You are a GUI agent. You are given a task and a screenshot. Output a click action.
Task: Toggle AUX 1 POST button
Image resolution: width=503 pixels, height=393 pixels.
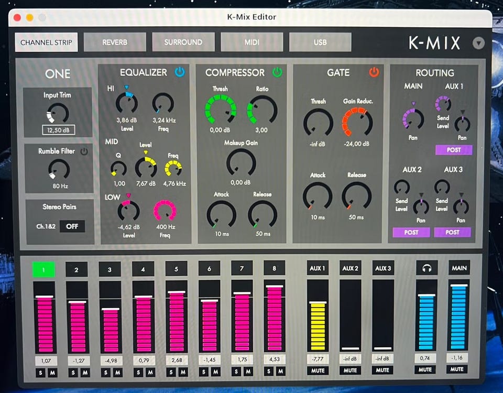point(454,150)
